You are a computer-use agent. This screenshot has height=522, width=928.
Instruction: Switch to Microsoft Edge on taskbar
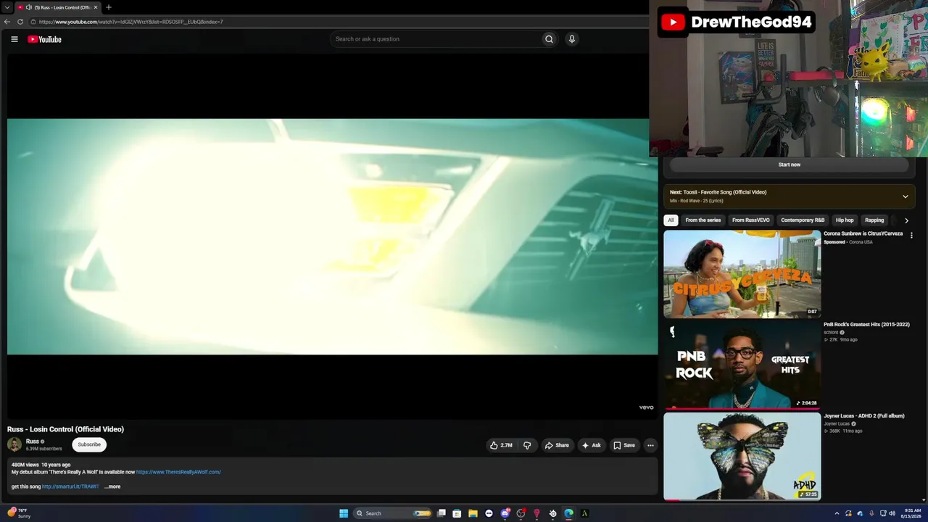(x=568, y=513)
